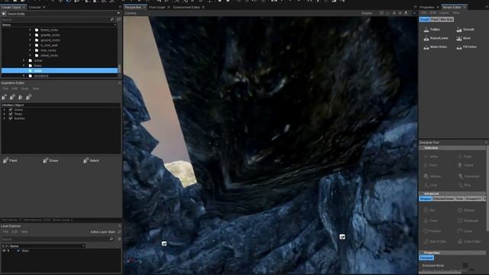Select the Move terrain tool

[464, 38]
